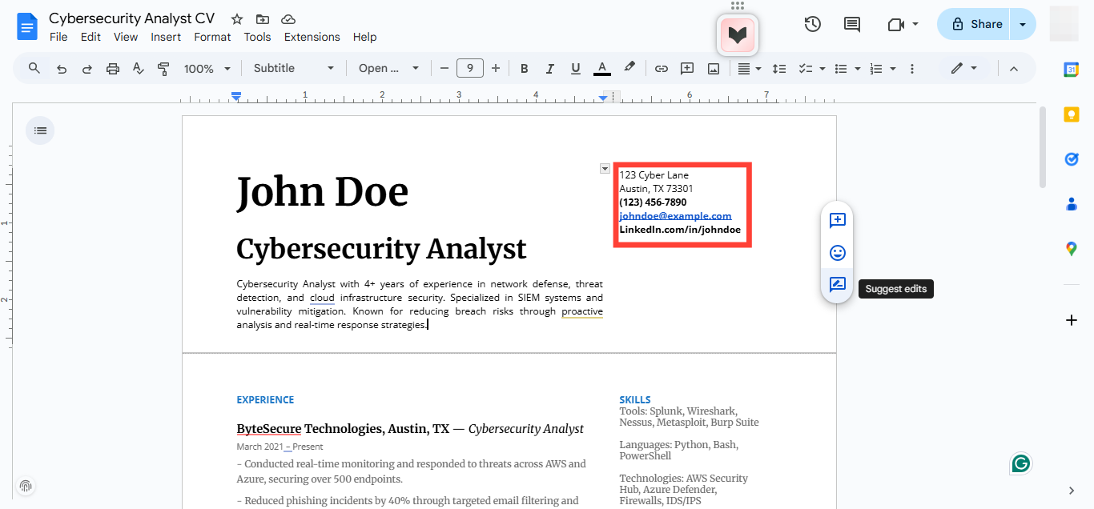Image resolution: width=1094 pixels, height=509 pixels.
Task: Select the paint format tool
Action: (163, 69)
